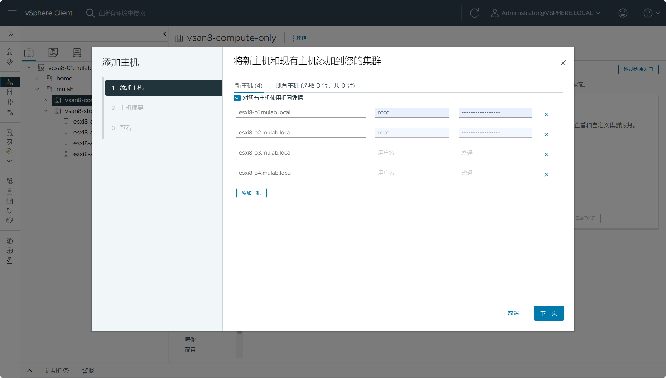Open Global Inventory Lists sidebar icon
666x378 pixels.
(10, 112)
